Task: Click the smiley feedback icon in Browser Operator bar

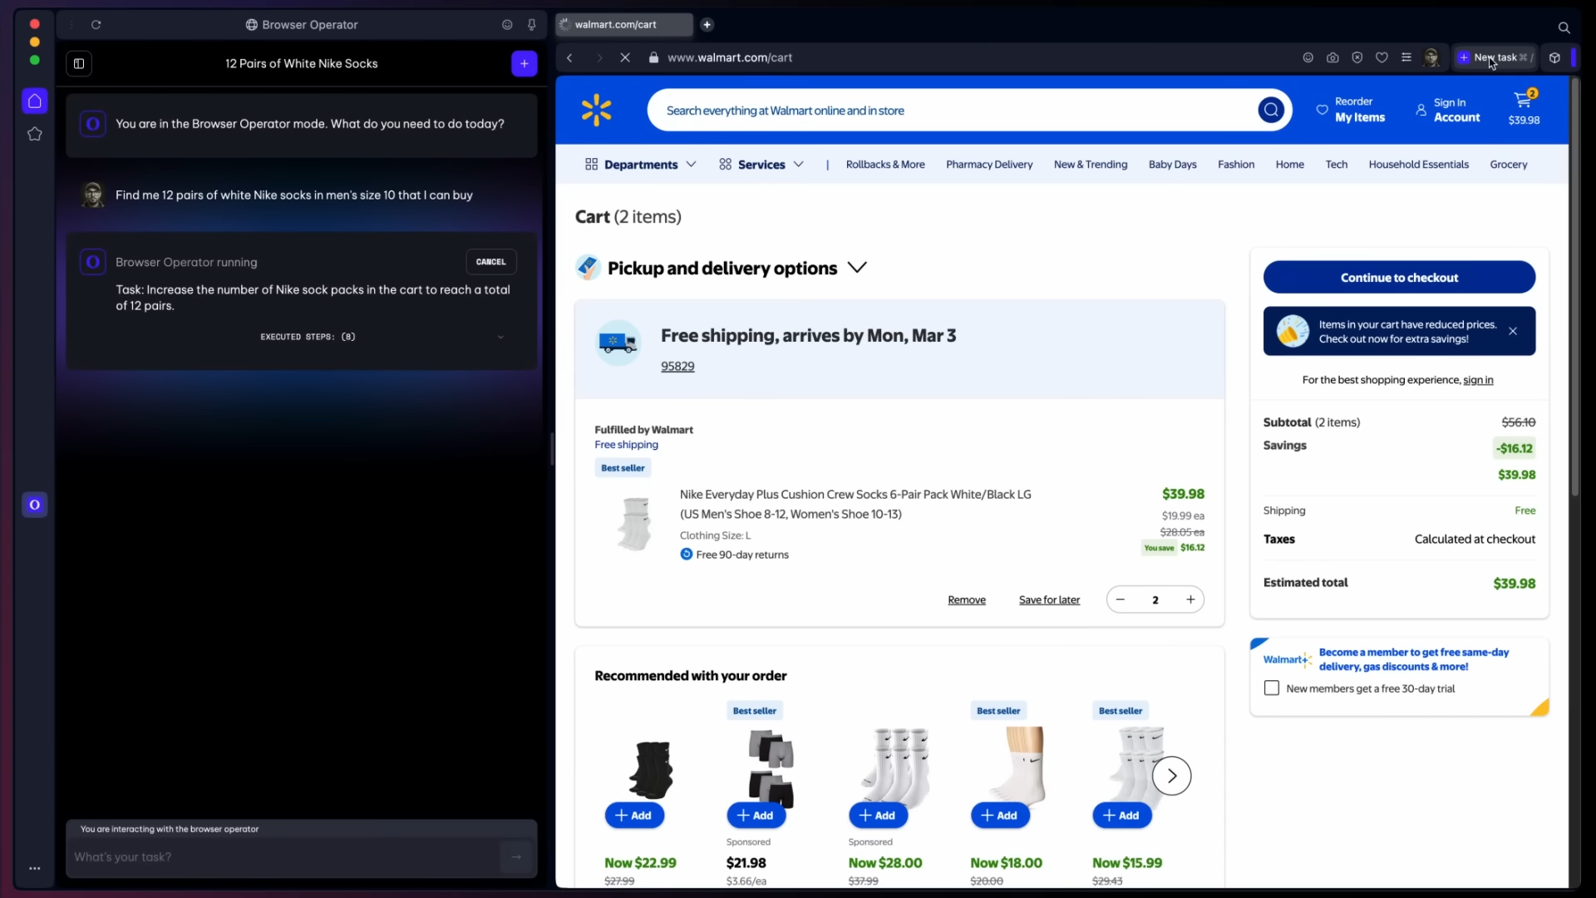Action: point(508,25)
